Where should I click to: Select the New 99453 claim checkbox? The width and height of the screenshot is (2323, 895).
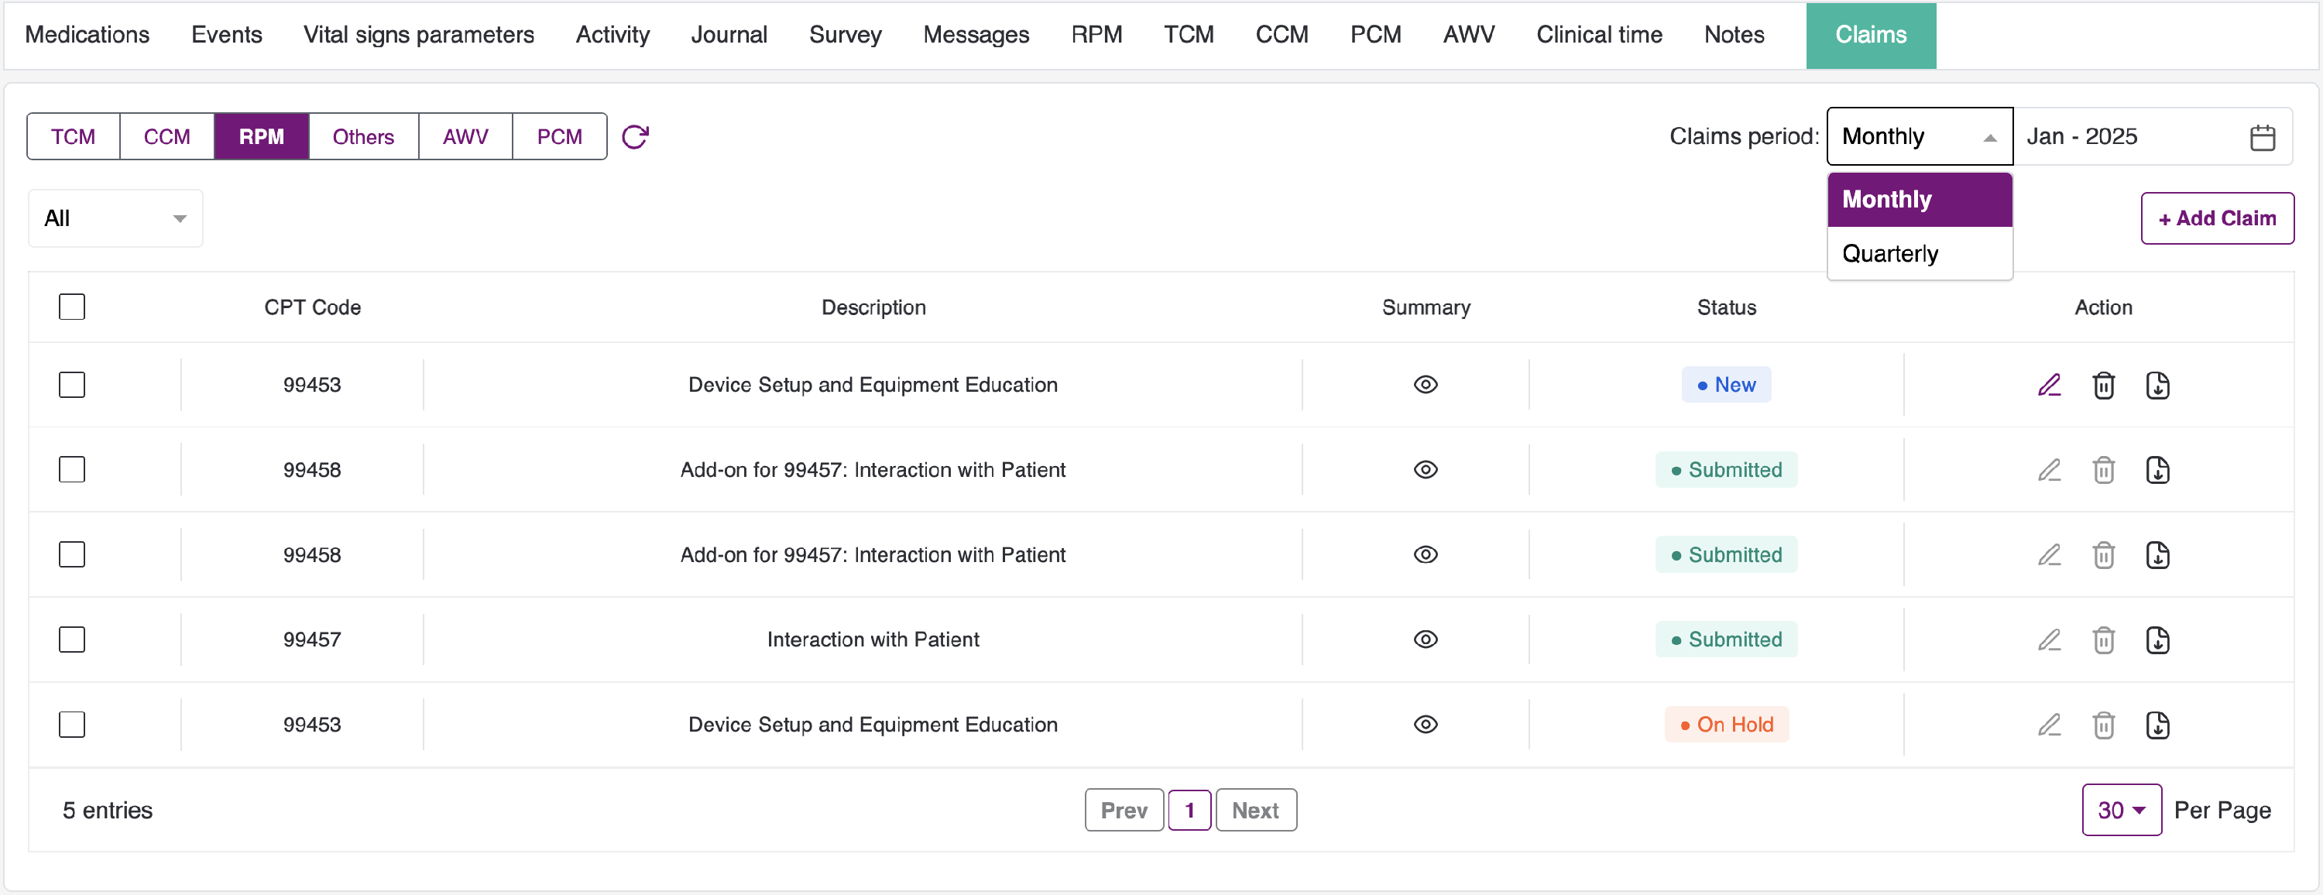pos(72,385)
